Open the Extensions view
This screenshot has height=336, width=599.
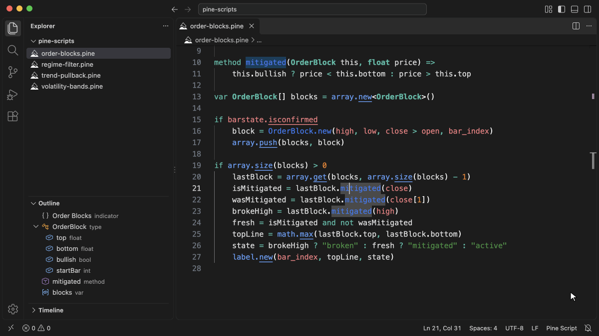pyautogui.click(x=13, y=116)
